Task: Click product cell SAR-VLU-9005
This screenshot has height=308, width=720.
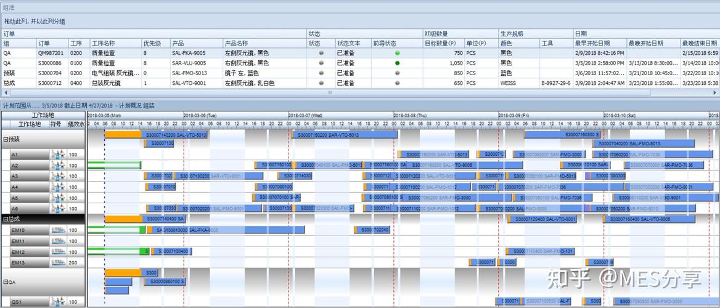Action: (x=197, y=63)
